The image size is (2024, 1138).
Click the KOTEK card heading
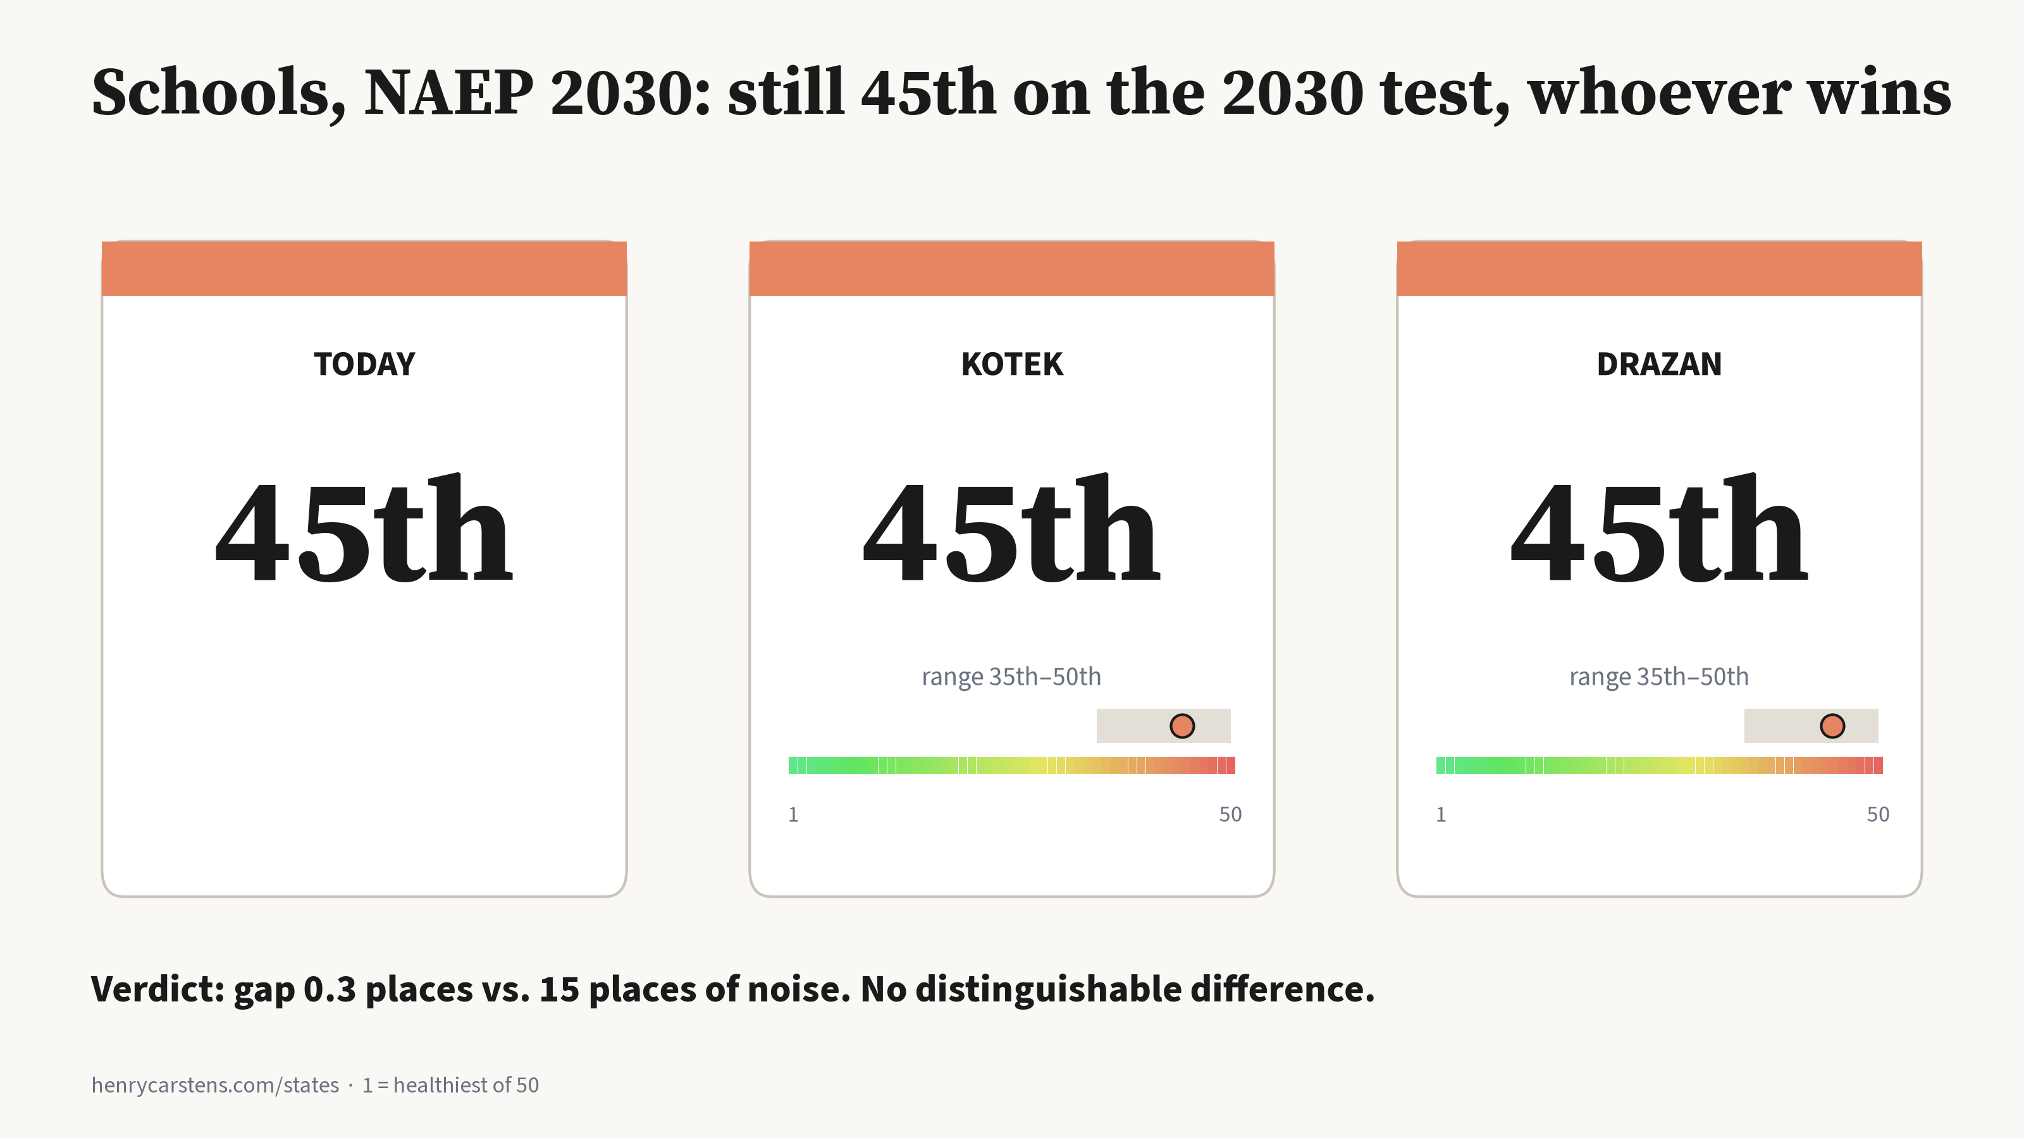(x=1012, y=364)
